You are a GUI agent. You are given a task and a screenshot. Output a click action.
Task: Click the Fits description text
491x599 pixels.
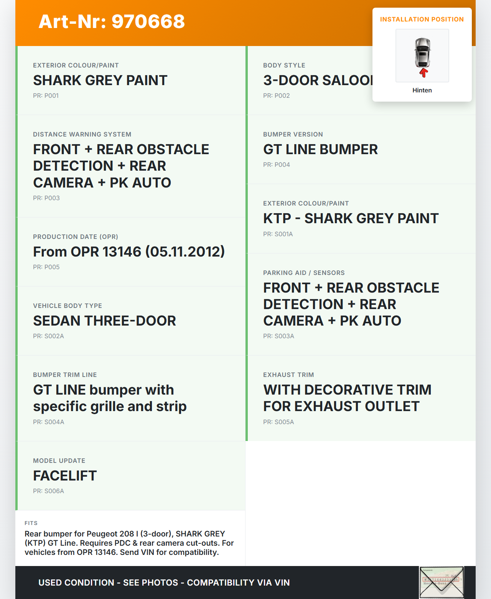point(129,543)
